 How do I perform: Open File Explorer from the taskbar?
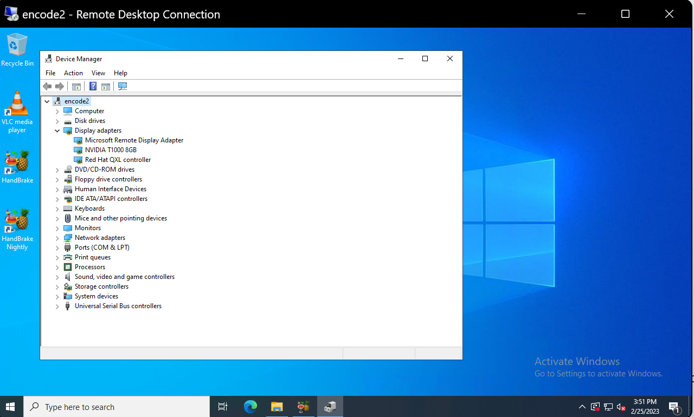(277, 407)
